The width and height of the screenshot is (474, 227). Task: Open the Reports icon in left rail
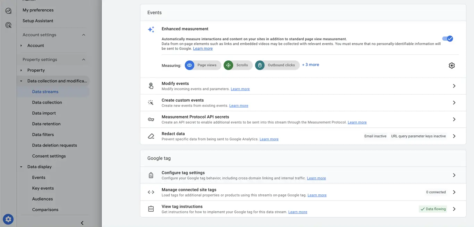click(x=8, y=11)
